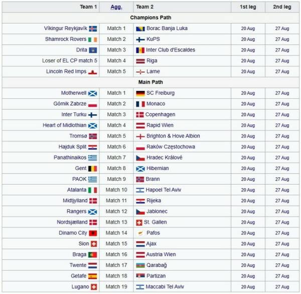Select the Champions Path section heading
Image resolution: width=301 pixels, height=294 pixels.
(150, 18)
